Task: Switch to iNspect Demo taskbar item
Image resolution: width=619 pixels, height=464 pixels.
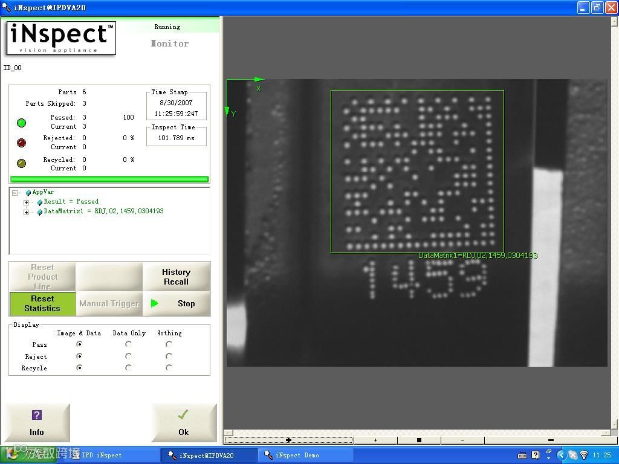Action: (x=306, y=456)
